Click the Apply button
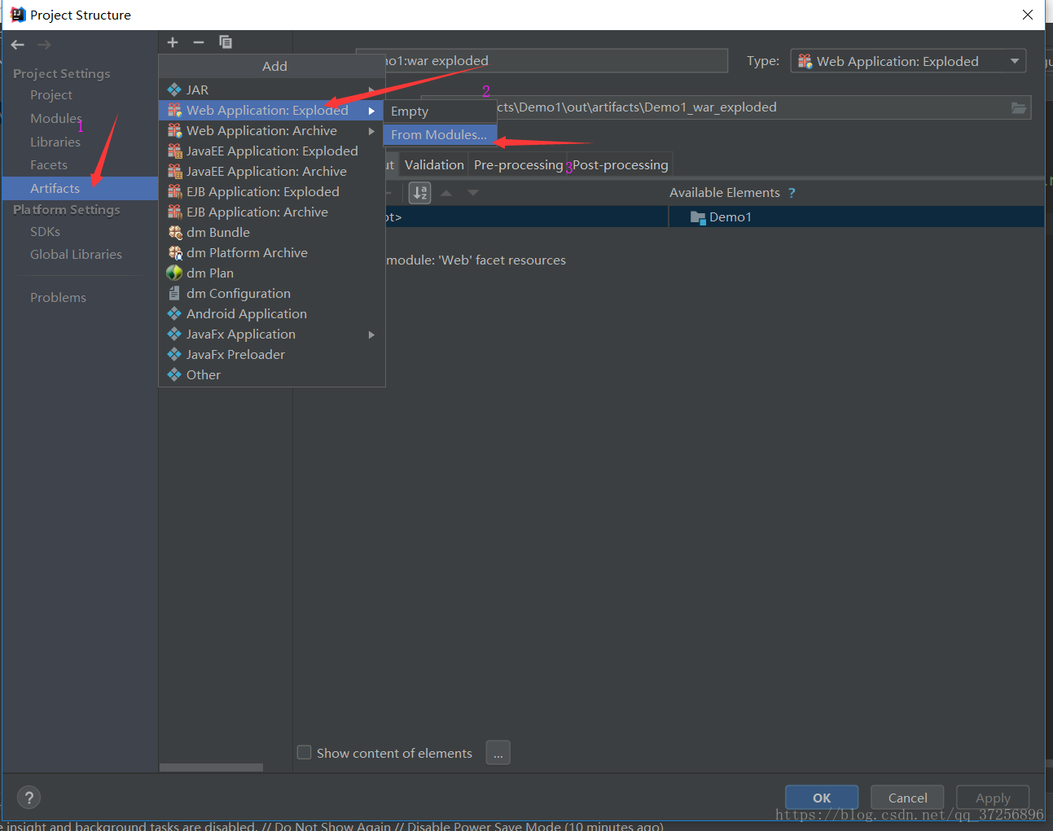Viewport: 1053px width, 831px height. tap(993, 798)
